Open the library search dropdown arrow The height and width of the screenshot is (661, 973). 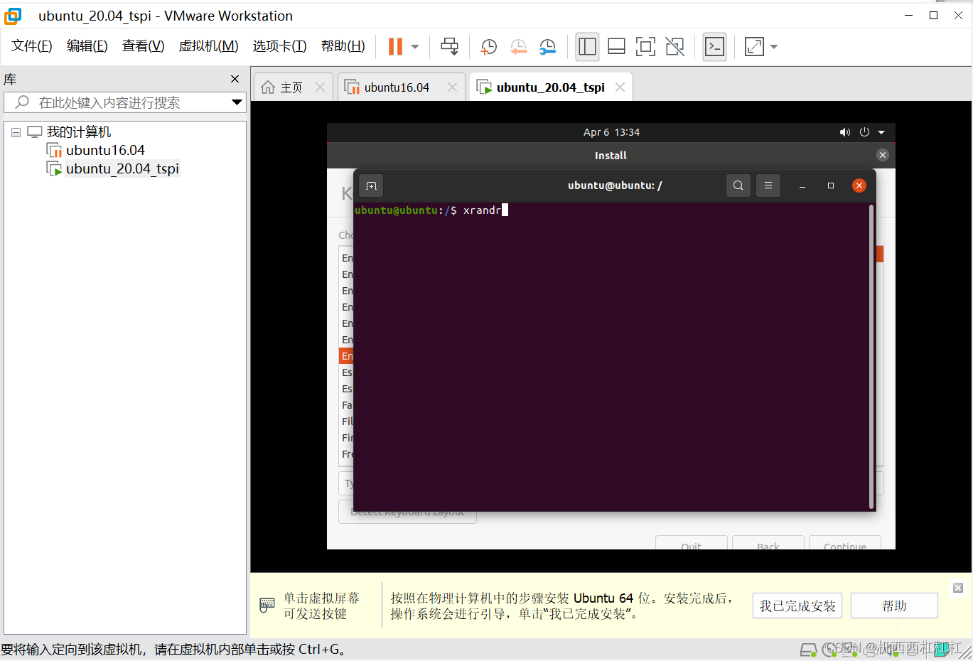click(237, 102)
